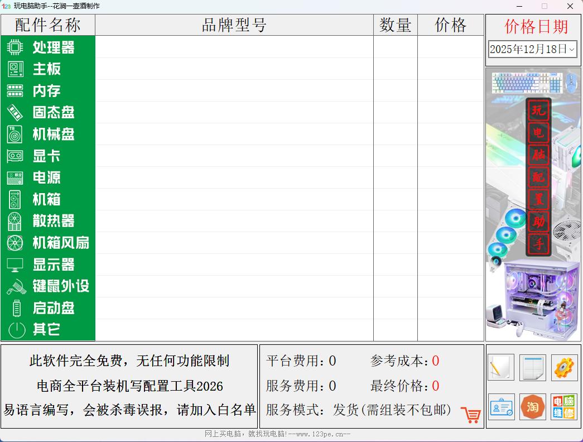Click the Taobao (淘) icon
Screen dimensions: 583x442
point(532,407)
